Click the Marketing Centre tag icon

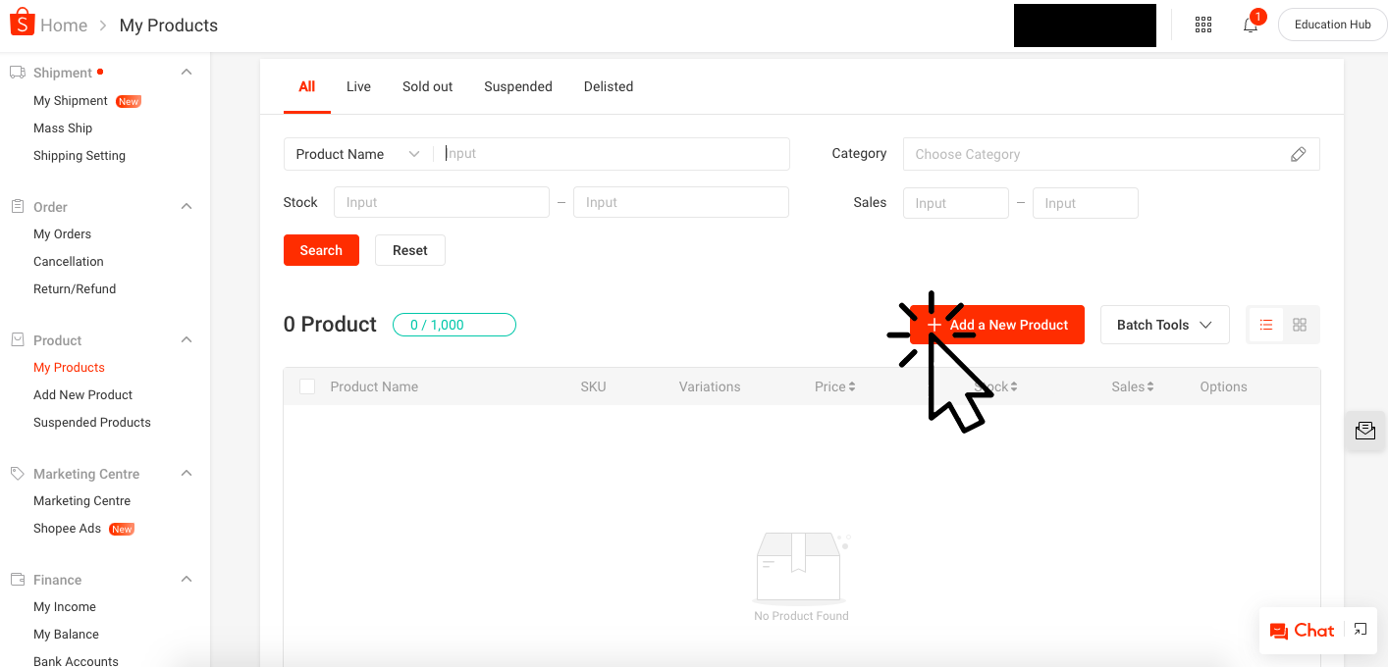[x=15, y=473]
